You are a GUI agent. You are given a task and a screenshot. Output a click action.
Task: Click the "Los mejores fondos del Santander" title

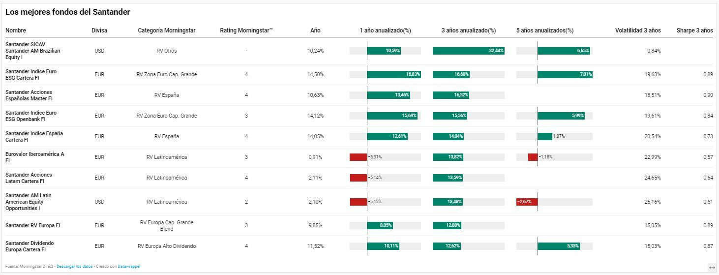[x=68, y=12]
